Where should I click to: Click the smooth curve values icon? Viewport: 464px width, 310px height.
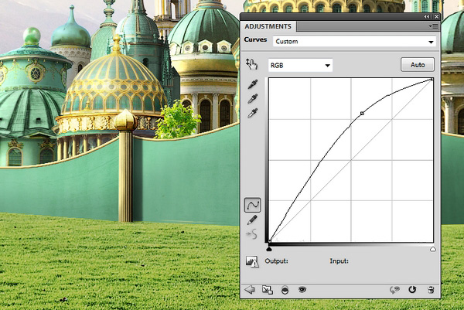tap(251, 234)
